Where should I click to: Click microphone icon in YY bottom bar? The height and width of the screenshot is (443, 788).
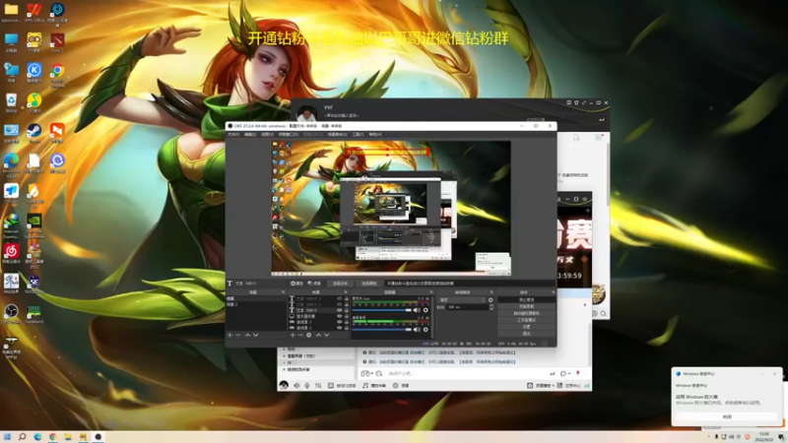(x=307, y=385)
